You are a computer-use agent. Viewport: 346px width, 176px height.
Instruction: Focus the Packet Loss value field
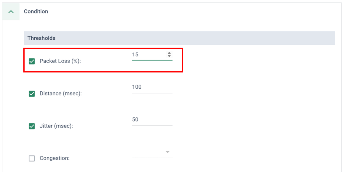click(x=149, y=55)
